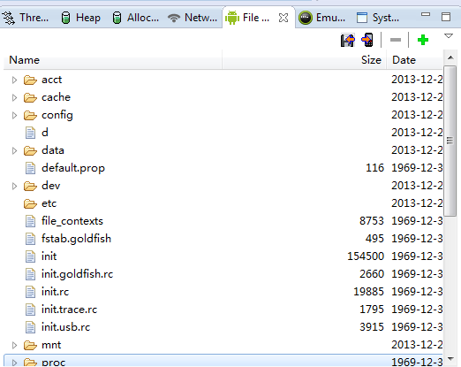461x367 pixels.
Task: Select the fstab.goldfish file icon
Action: 30,239
